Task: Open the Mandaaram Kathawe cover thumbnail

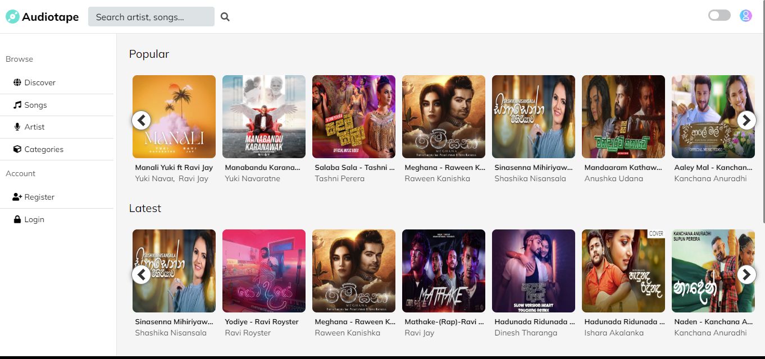Action: 623,117
